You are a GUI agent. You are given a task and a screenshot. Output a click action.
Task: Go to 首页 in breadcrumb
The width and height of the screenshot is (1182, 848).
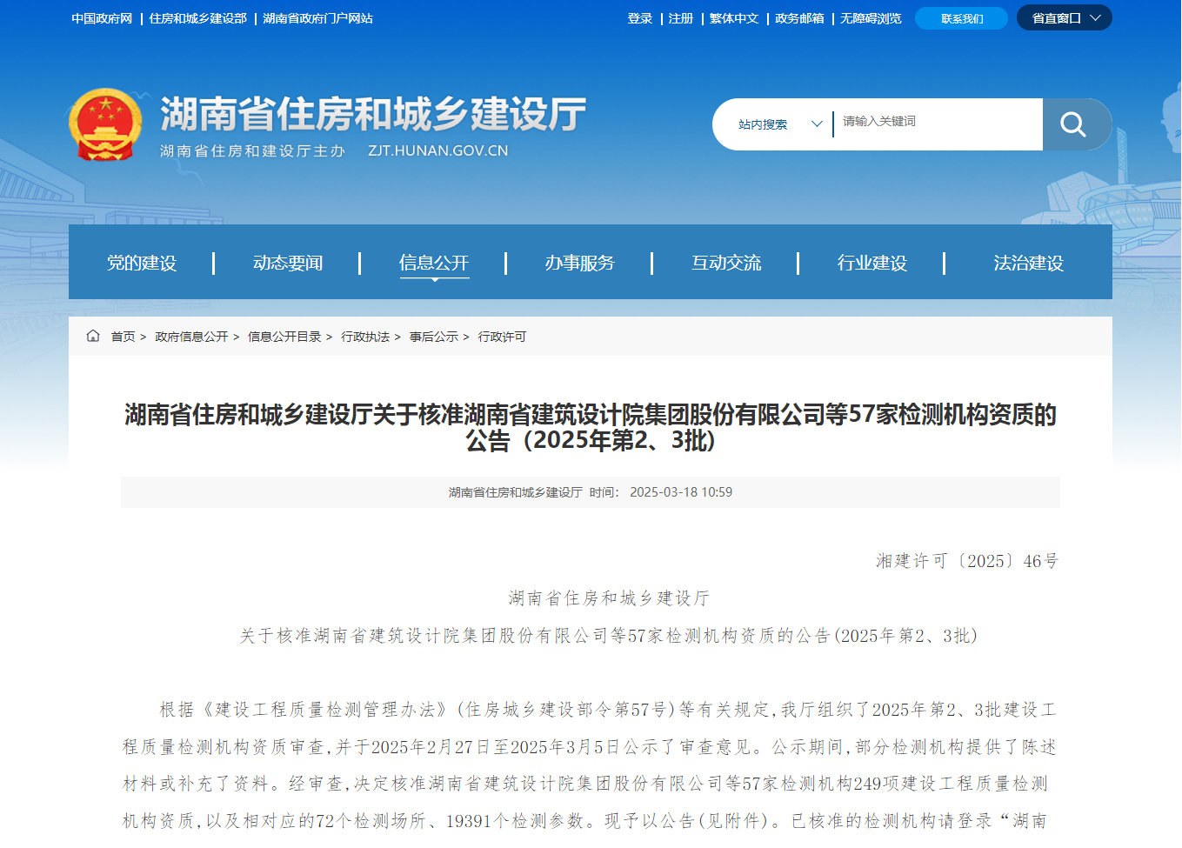point(123,337)
